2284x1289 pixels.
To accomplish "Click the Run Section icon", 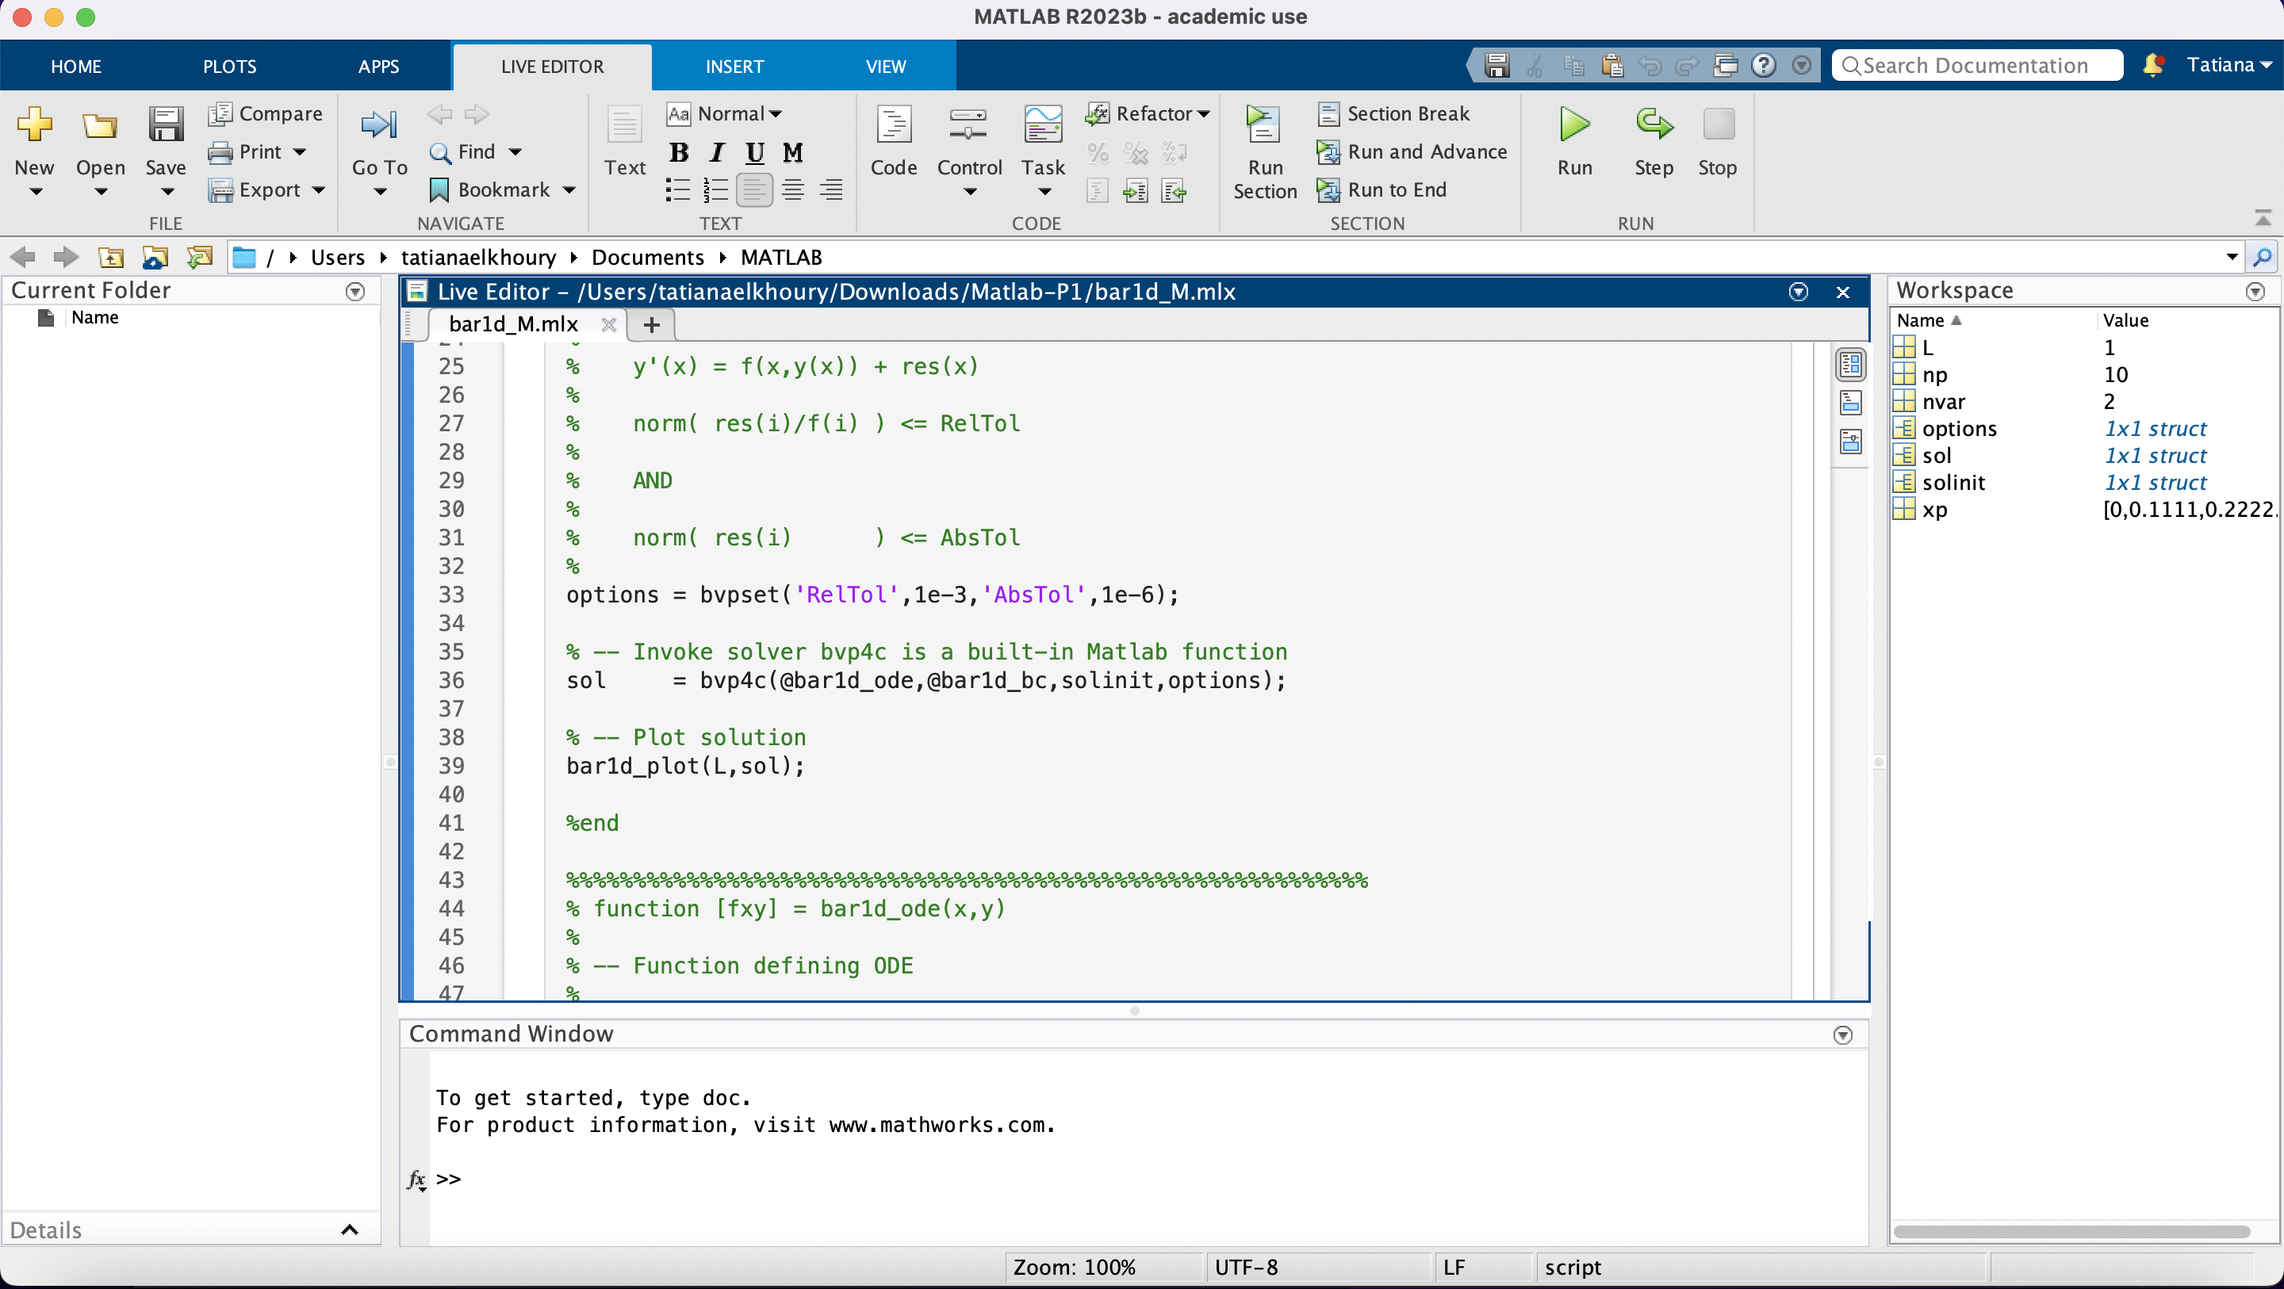I will pos(1263,125).
